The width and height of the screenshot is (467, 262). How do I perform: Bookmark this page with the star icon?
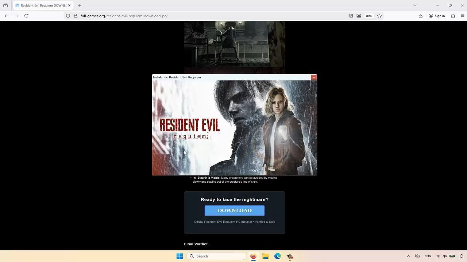point(379,16)
